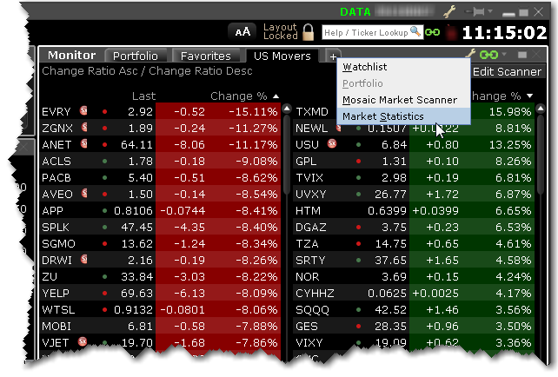The height and width of the screenshot is (377, 558).
Task: Click the pin icon in title bar
Action: point(477,12)
